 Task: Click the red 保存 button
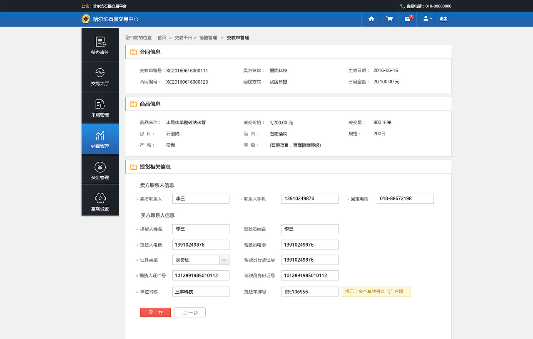click(x=155, y=312)
